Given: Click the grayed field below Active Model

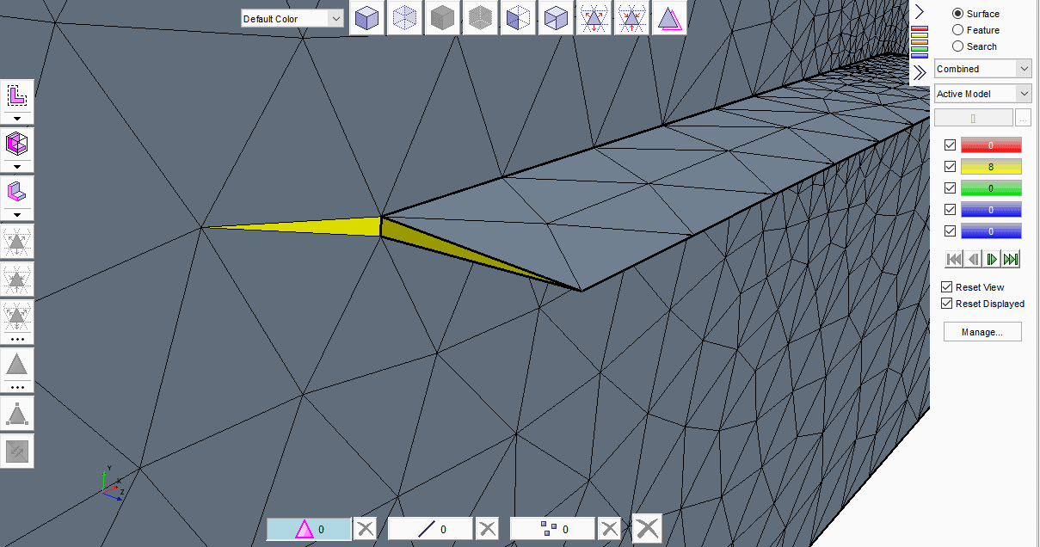Looking at the screenshot, I should point(974,119).
